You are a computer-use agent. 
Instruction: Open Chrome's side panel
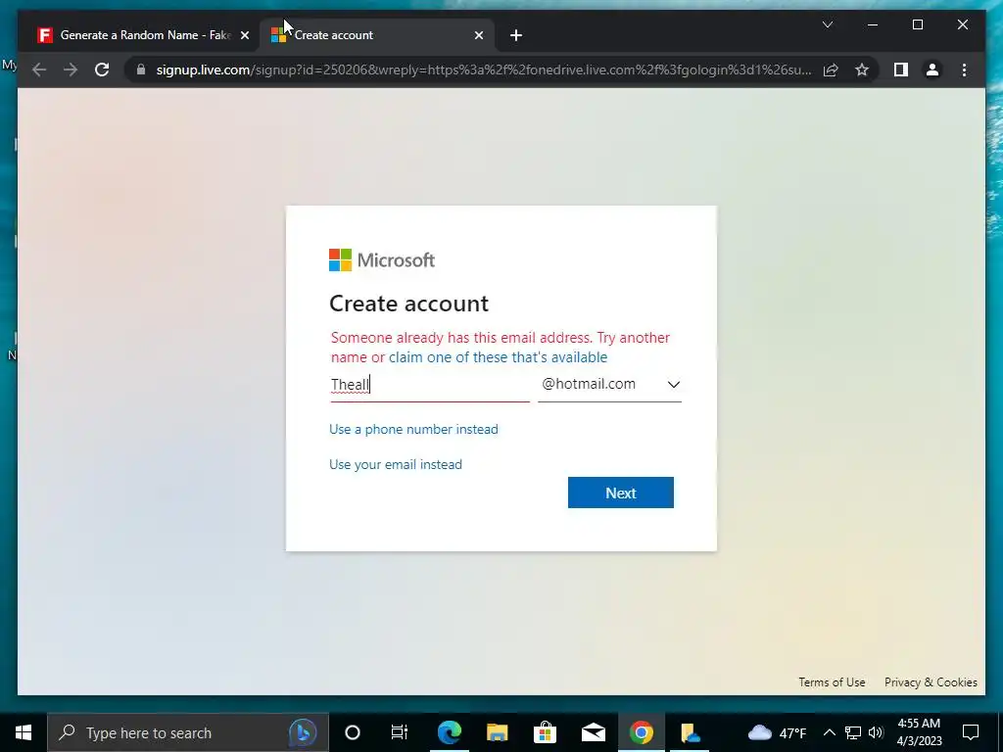click(901, 70)
